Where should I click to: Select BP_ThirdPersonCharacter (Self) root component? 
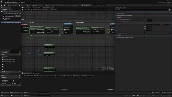(x=10, y=12)
